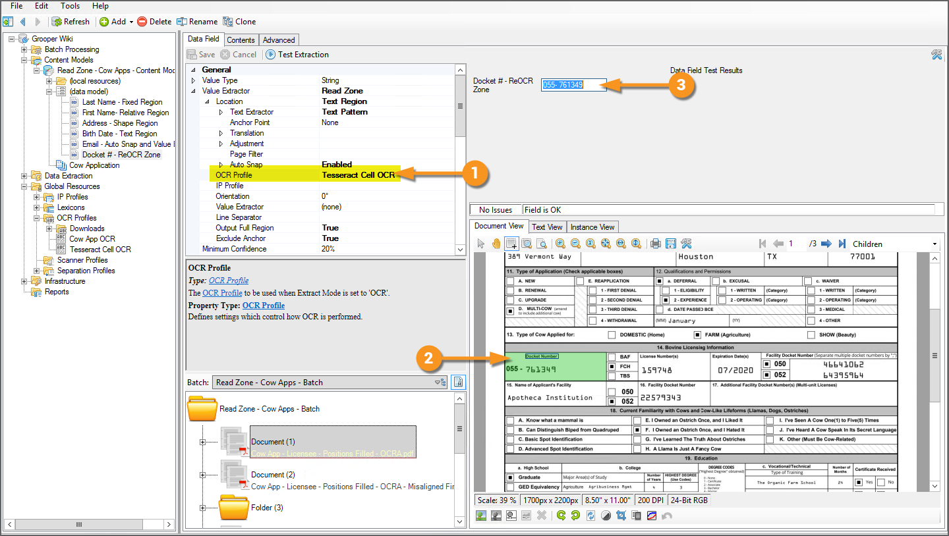Viewport: 949px width, 536px height.
Task: Go to next page arrow
Action: coord(826,244)
